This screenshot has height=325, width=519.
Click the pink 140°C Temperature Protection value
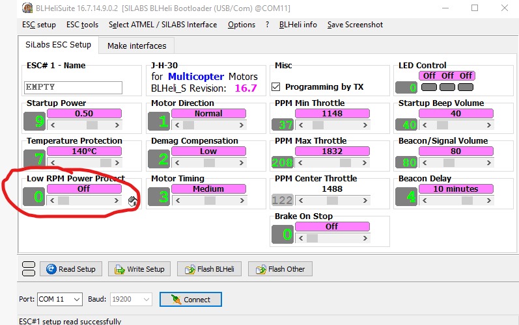pyautogui.click(x=85, y=151)
